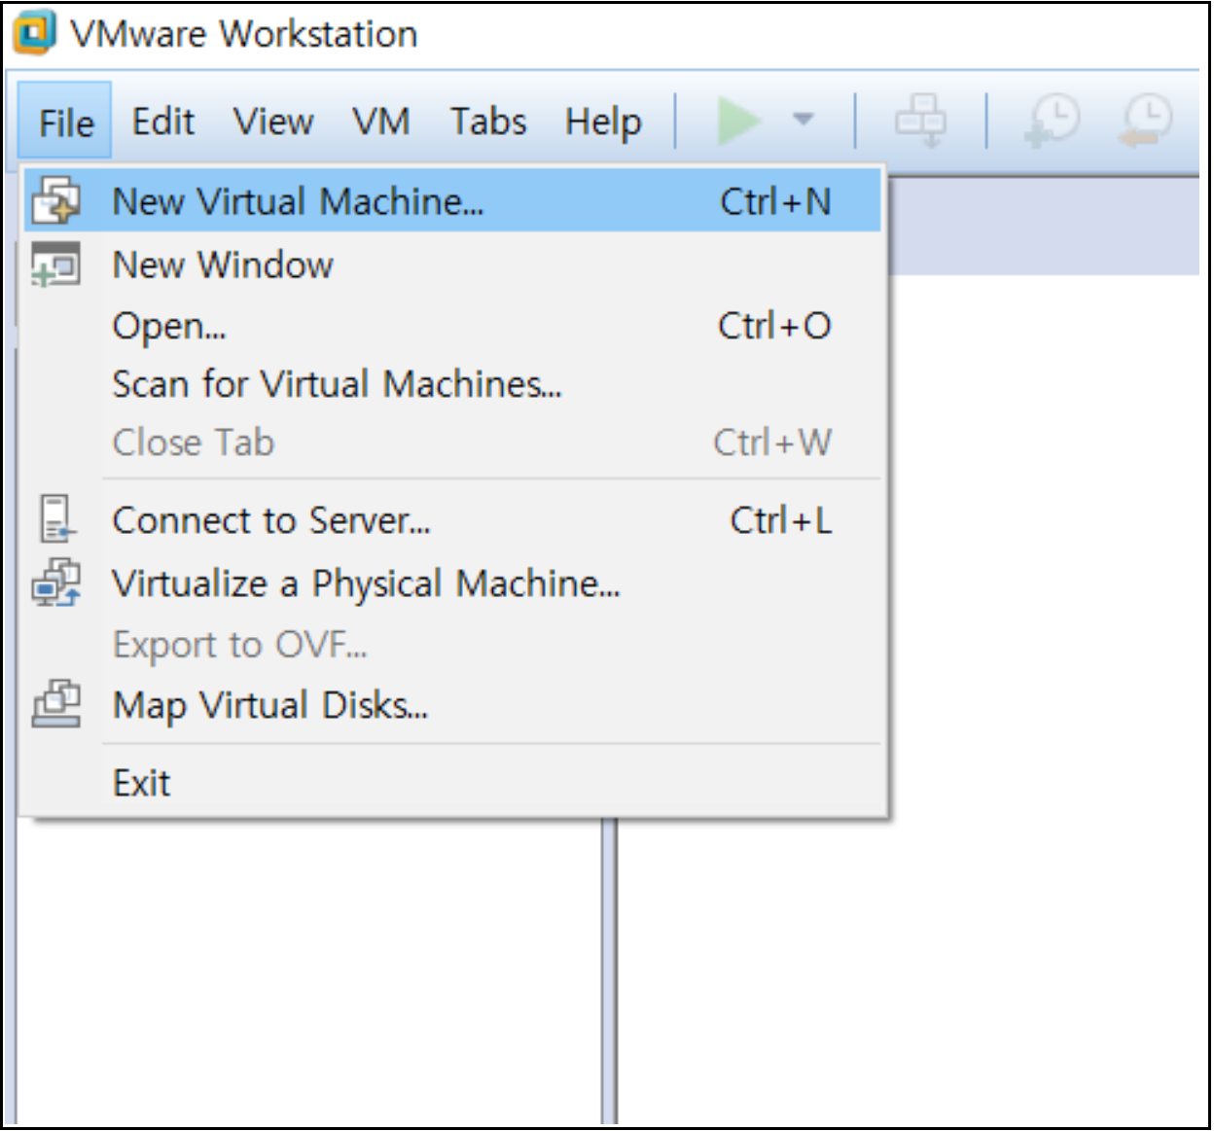Open the View menu
This screenshot has height=1131, width=1214.
click(x=273, y=123)
